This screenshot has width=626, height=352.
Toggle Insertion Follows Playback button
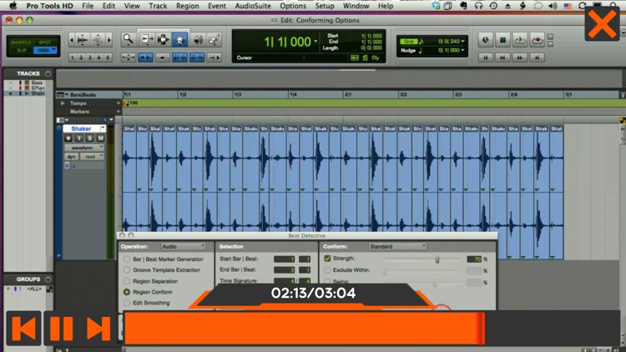(215, 58)
